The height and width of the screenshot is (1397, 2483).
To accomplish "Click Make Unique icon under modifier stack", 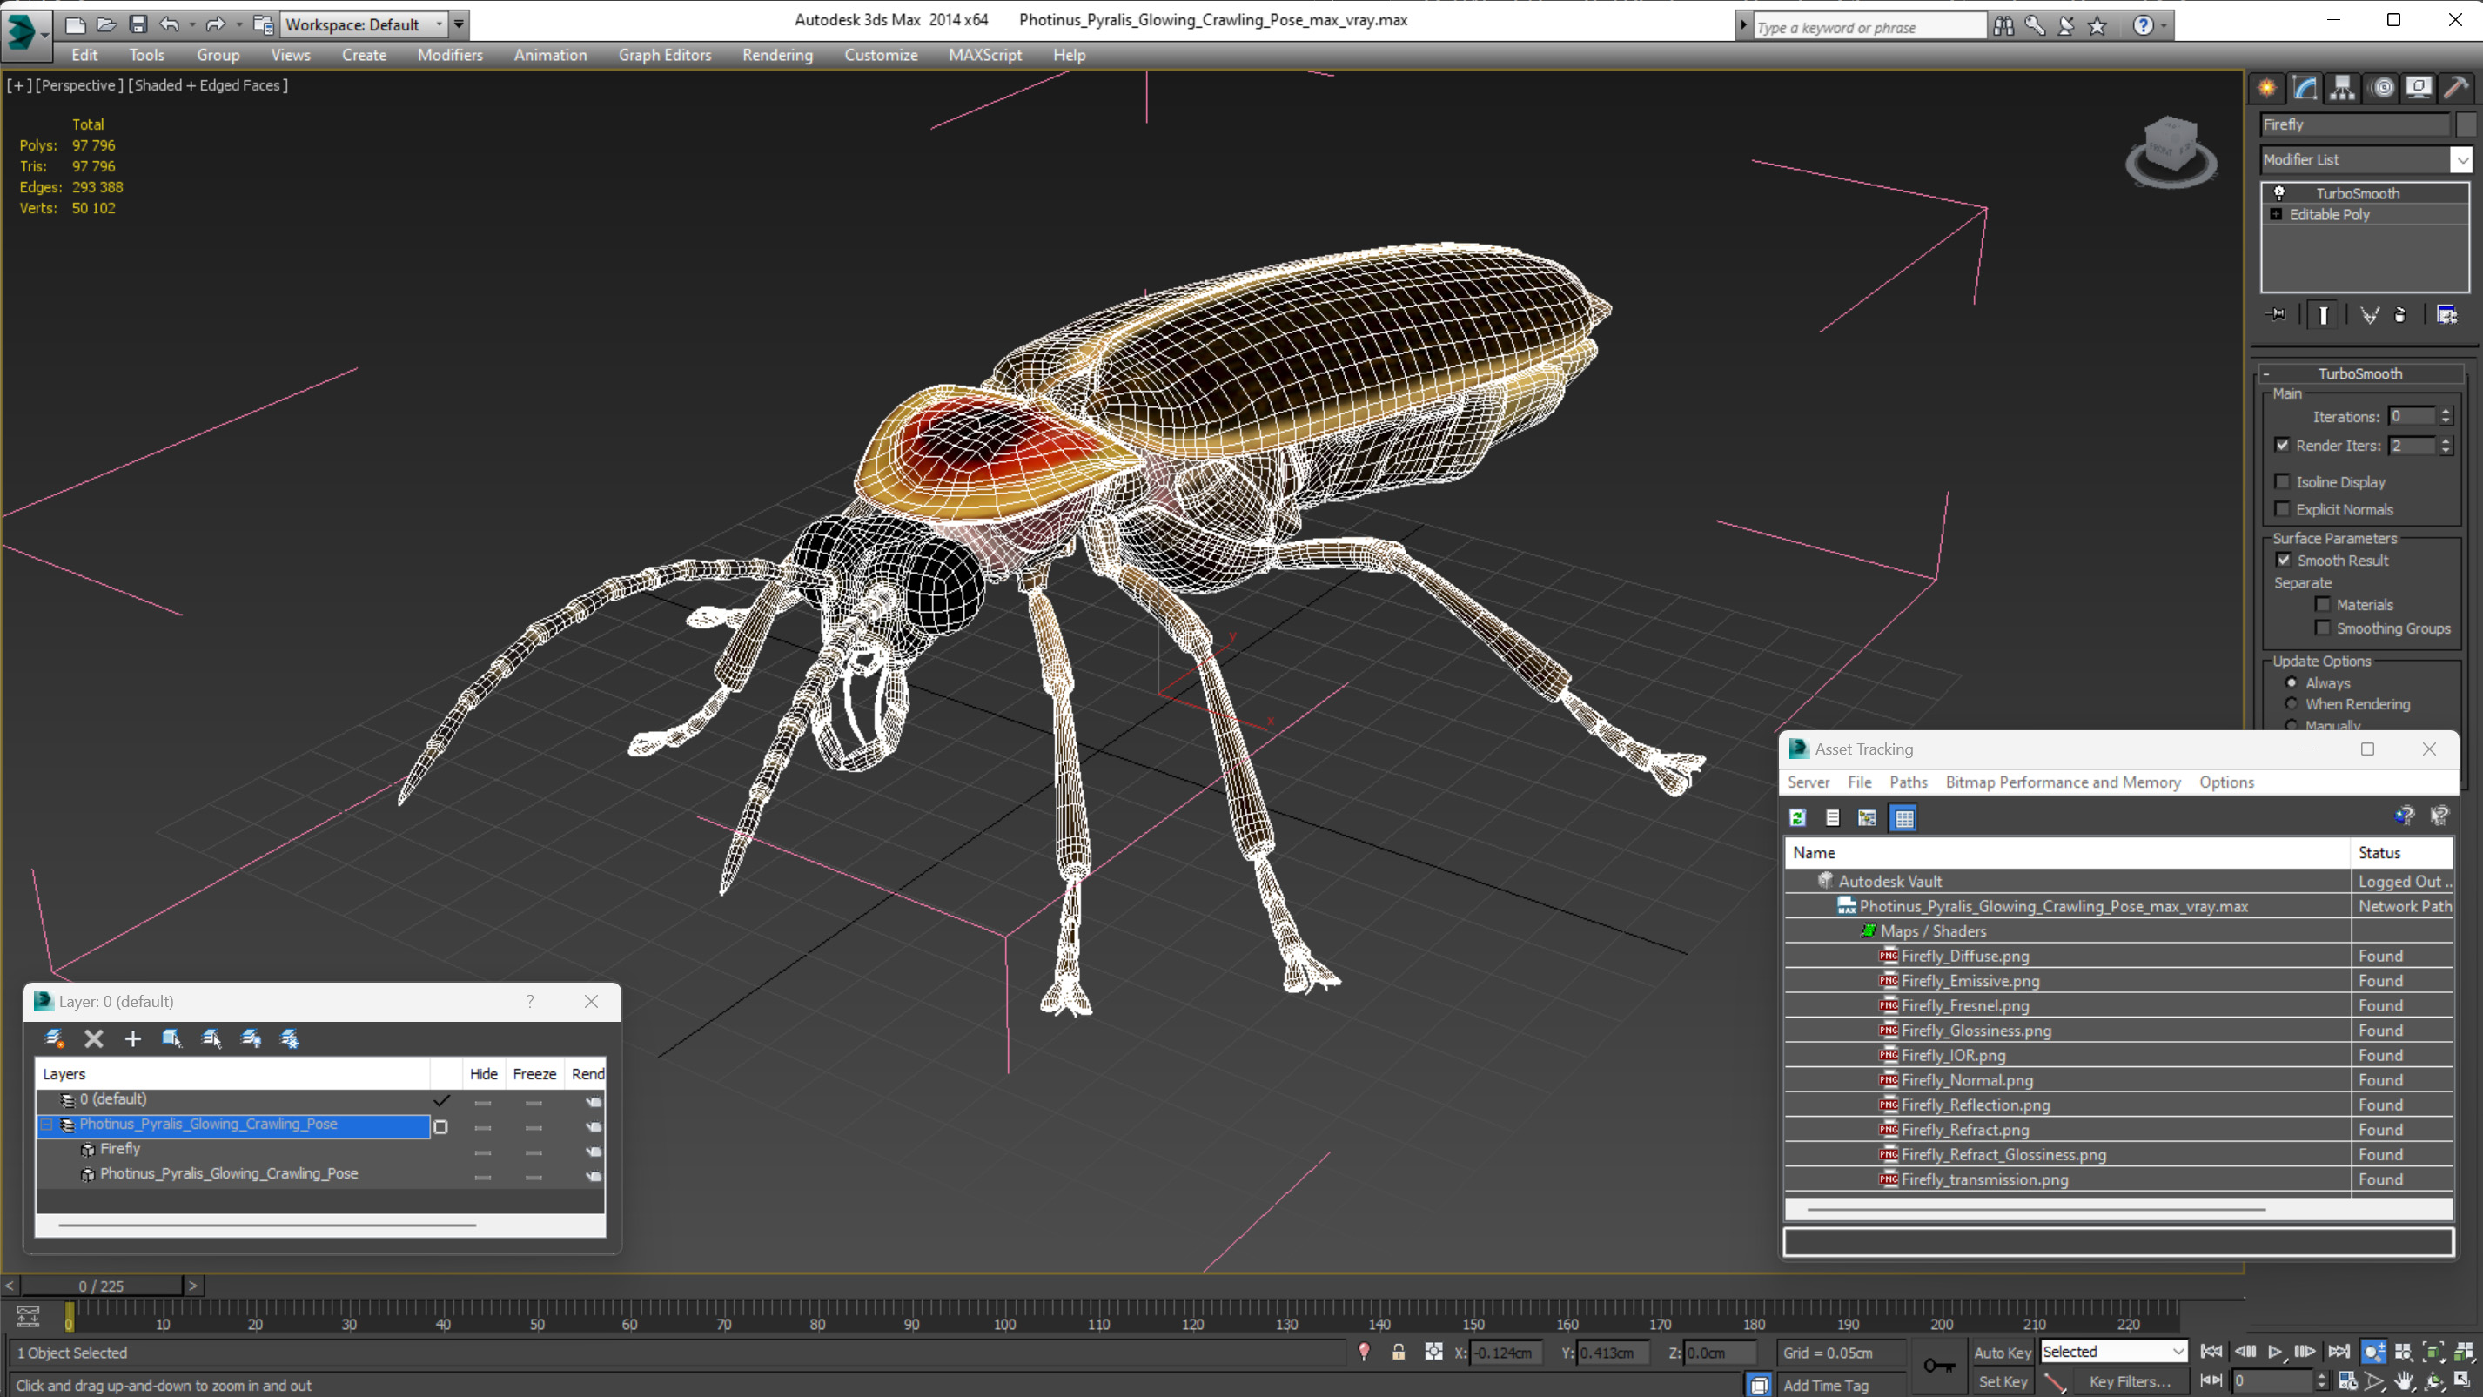I will click(2369, 314).
